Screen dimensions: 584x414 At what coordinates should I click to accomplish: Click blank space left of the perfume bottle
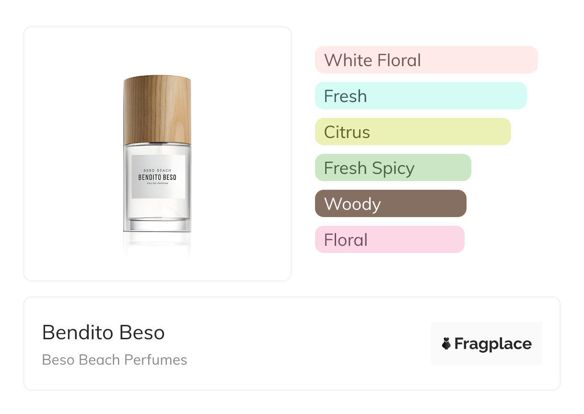click(72, 153)
